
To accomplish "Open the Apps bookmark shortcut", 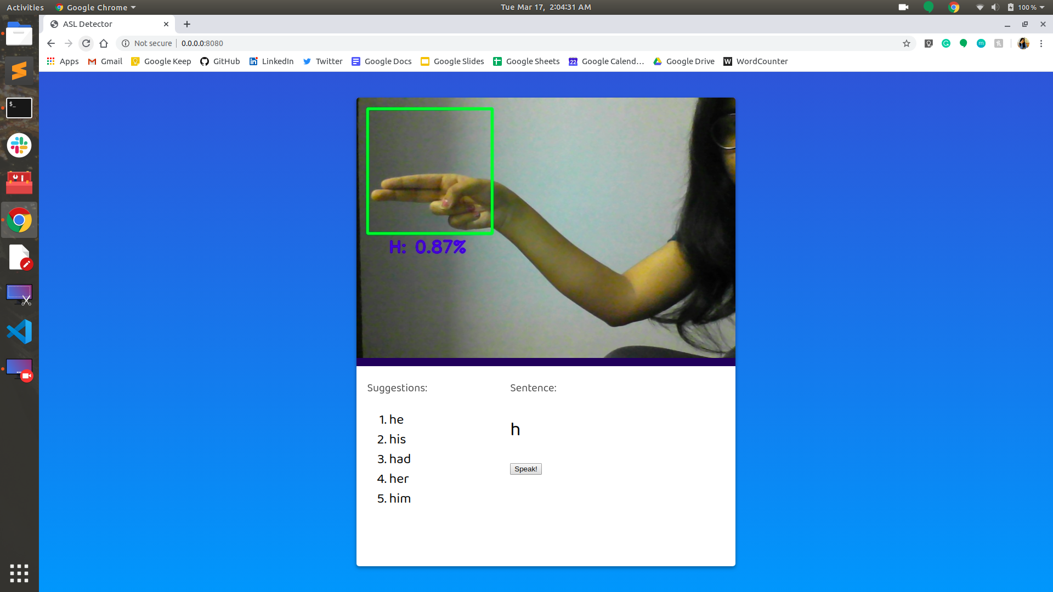I will coord(63,61).
